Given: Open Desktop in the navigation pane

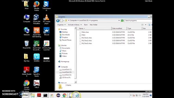Looking at the screenshot, I should pyautogui.click(x=65, y=32).
